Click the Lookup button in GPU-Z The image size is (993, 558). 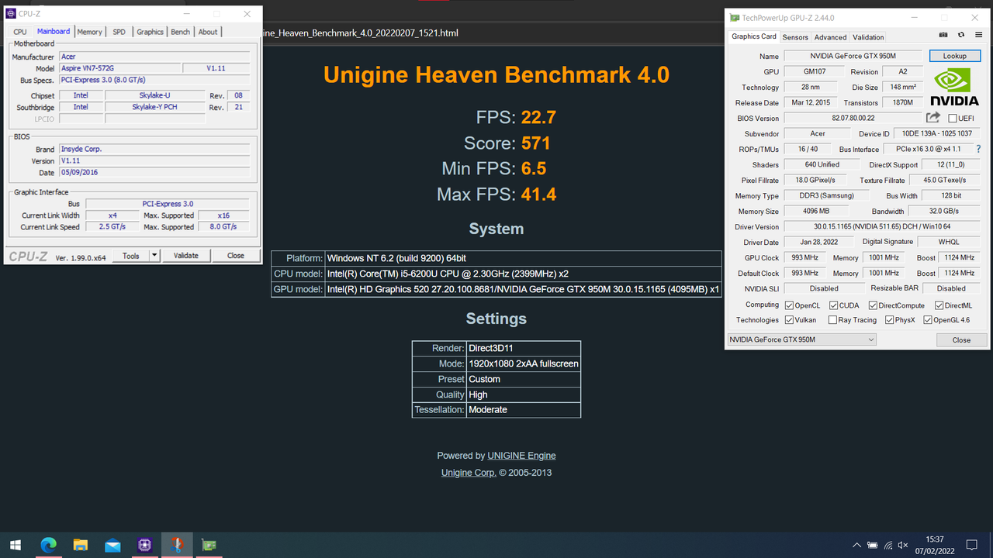[955, 56]
